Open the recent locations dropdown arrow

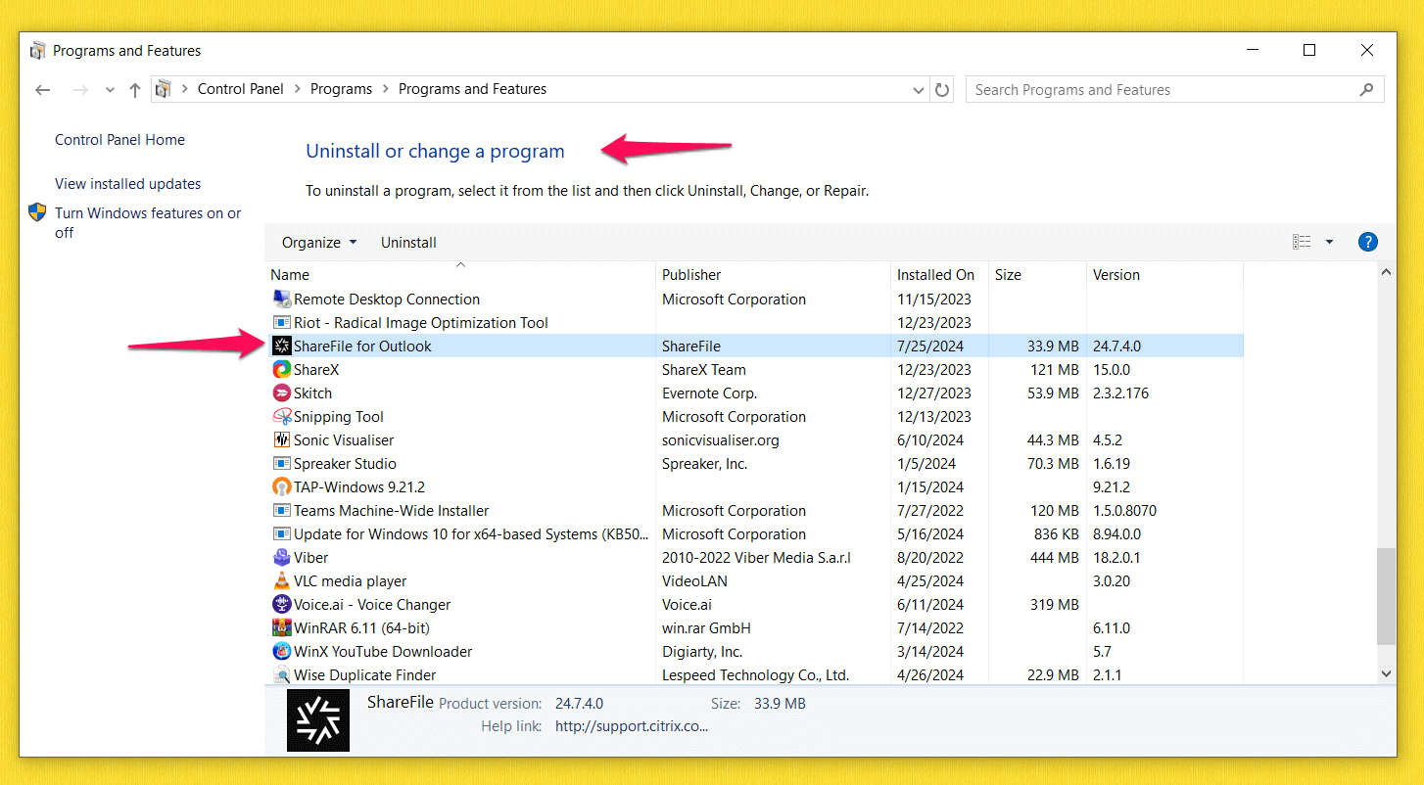point(111,89)
